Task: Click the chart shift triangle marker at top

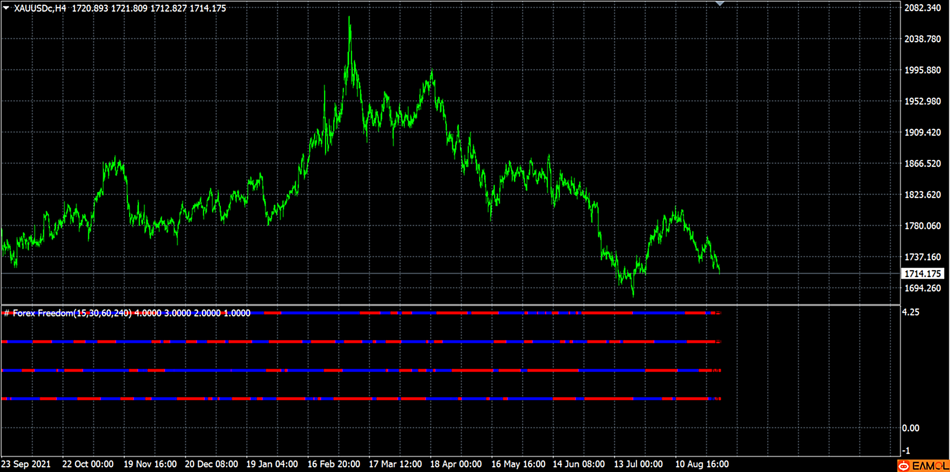Action: (720, 3)
